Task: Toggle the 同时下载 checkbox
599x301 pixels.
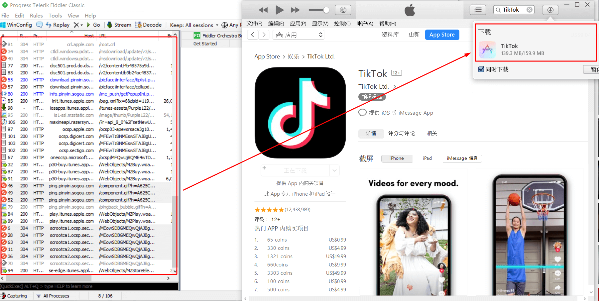Action: [x=481, y=69]
